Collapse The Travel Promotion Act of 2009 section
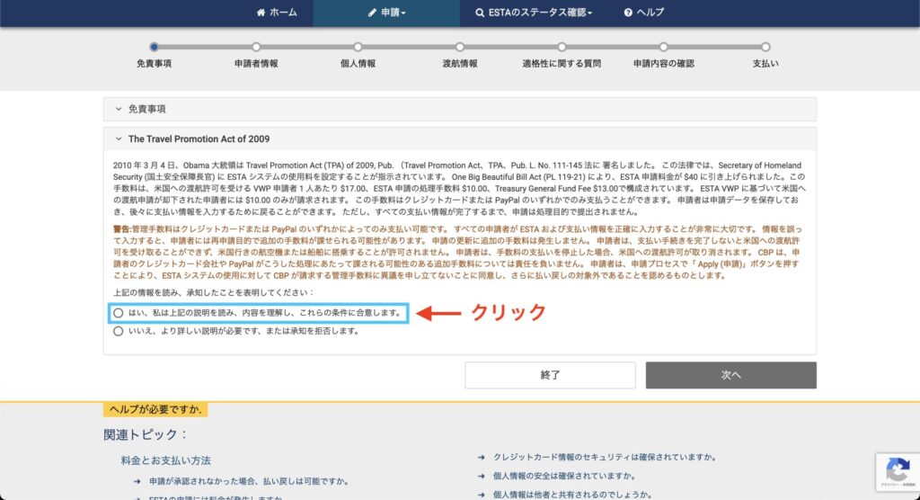 point(119,139)
